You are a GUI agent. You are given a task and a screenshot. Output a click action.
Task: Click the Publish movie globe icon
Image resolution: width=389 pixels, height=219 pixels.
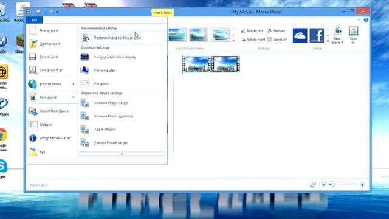tap(32, 84)
